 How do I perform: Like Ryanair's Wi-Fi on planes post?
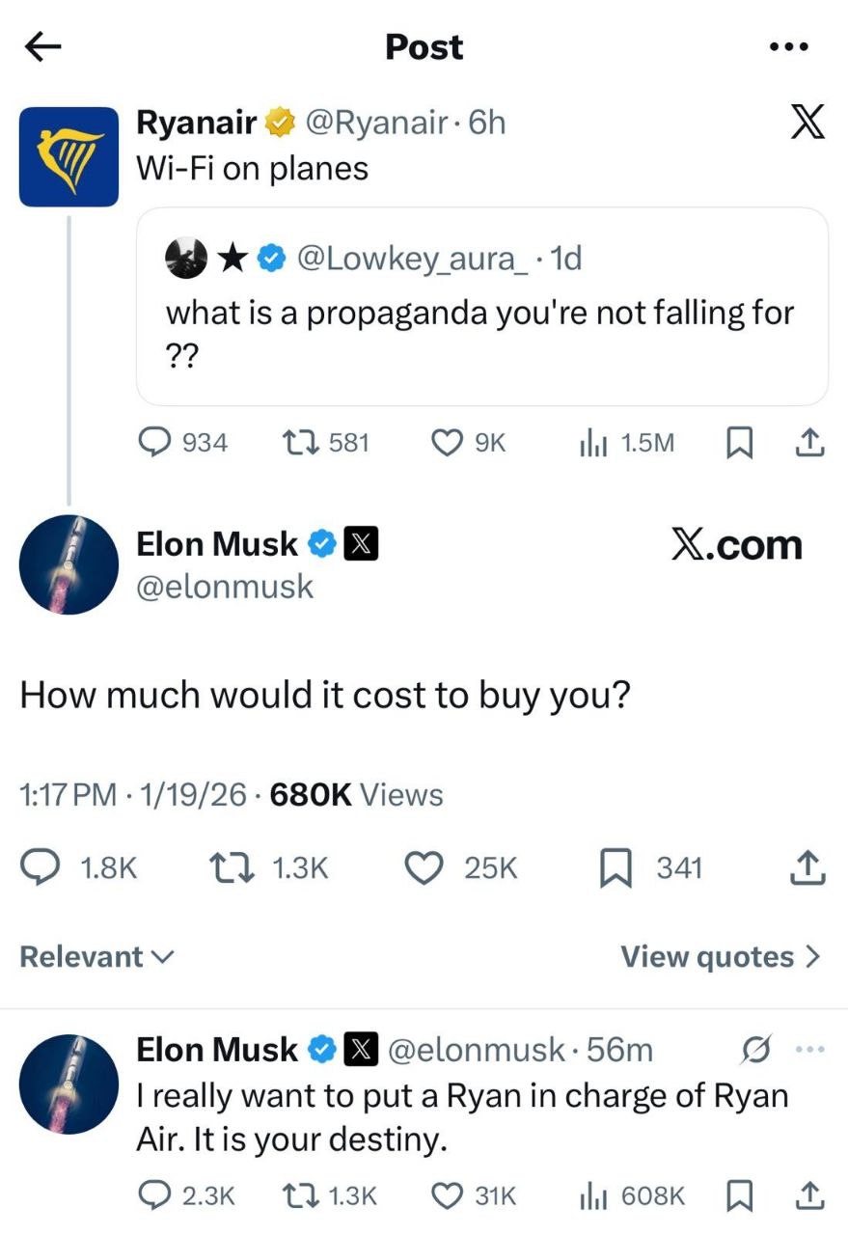pos(445,442)
